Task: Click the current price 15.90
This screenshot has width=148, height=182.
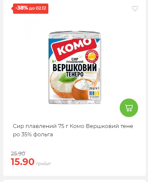Action: (23, 162)
